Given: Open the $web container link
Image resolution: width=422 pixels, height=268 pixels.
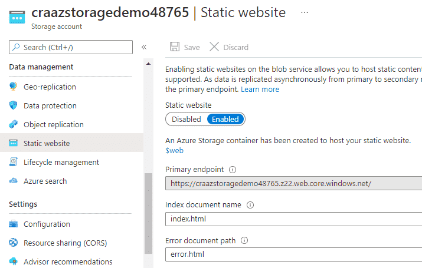Looking at the screenshot, I should pos(174,150).
